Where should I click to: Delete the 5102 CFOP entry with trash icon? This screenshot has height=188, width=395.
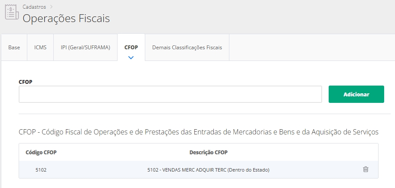366,169
